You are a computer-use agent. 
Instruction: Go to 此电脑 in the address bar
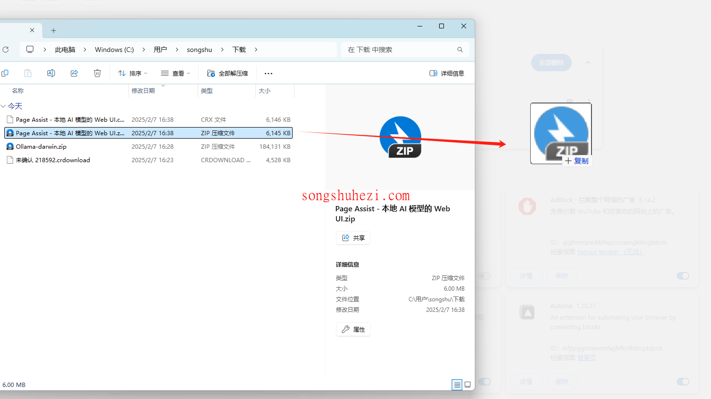coord(65,50)
